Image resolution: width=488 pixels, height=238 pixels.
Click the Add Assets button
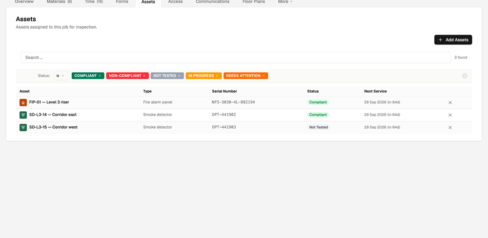tap(453, 40)
